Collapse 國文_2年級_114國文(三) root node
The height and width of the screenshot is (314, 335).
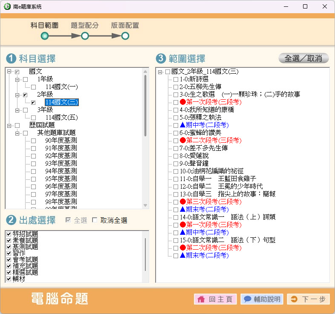160,72
